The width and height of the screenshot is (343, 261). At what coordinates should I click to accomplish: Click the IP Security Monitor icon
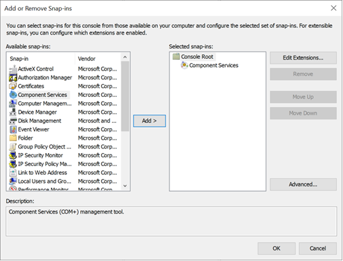click(x=13, y=155)
